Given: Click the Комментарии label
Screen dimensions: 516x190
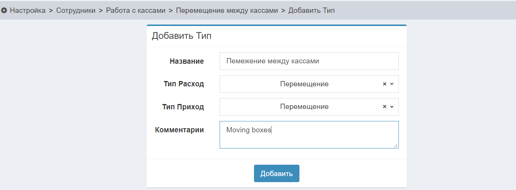Looking at the screenshot, I should click(x=179, y=130).
